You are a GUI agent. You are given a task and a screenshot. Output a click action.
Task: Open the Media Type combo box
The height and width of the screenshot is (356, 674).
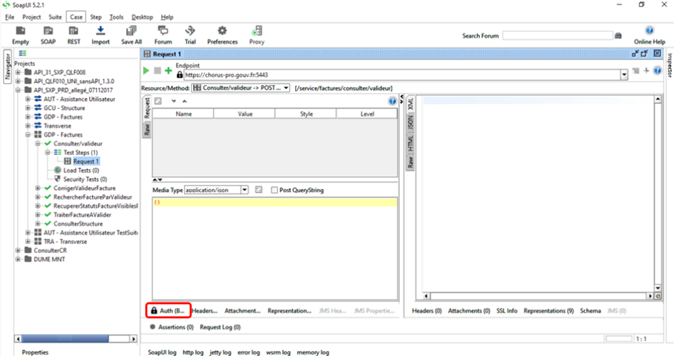pyautogui.click(x=216, y=190)
